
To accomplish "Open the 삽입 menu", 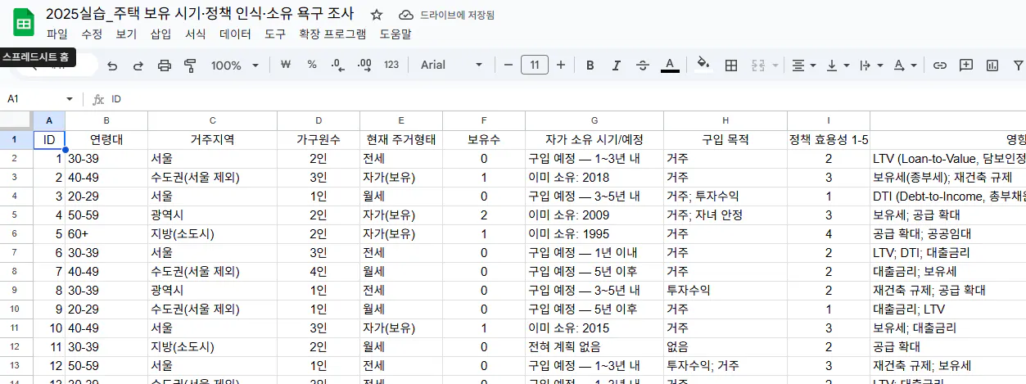I will [161, 34].
